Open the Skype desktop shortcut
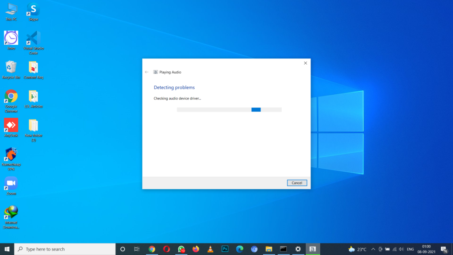Viewport: 453px width, 255px height. pyautogui.click(x=33, y=10)
